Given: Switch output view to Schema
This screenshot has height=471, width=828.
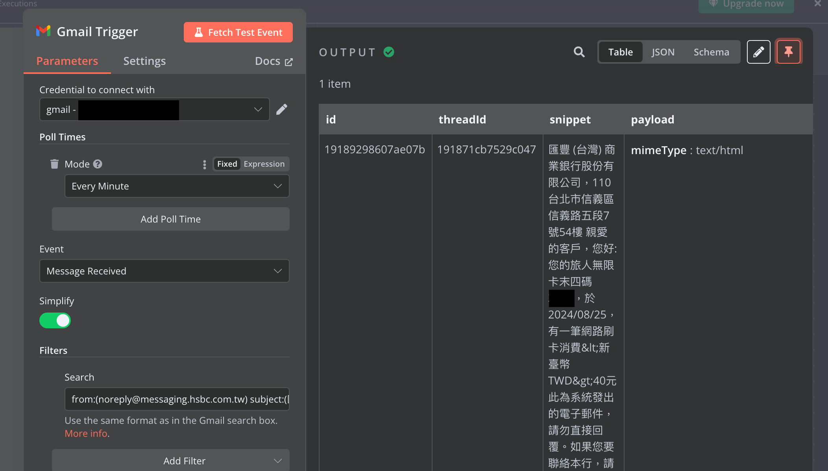Looking at the screenshot, I should point(712,52).
